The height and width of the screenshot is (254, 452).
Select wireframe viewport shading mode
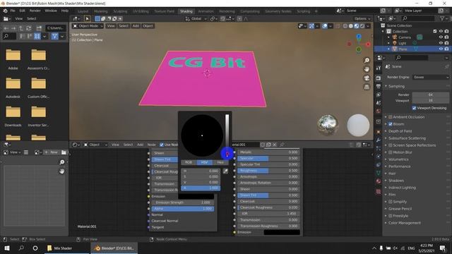[x=345, y=26]
